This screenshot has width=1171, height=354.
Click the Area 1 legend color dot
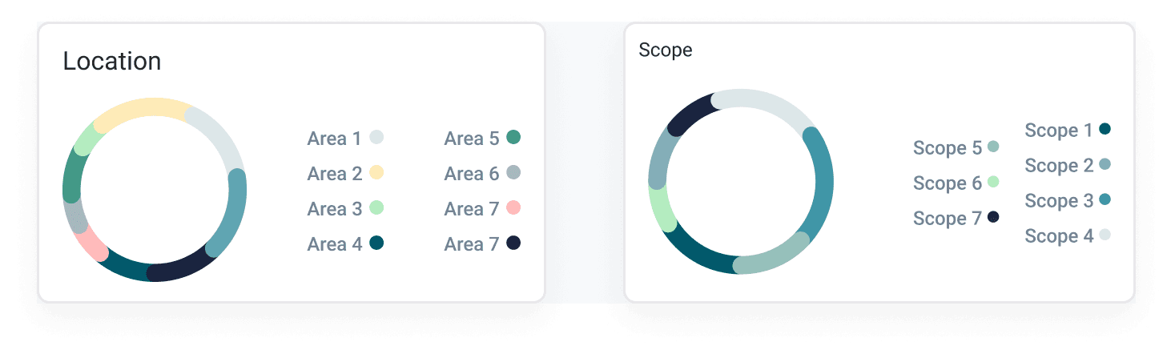click(x=376, y=138)
